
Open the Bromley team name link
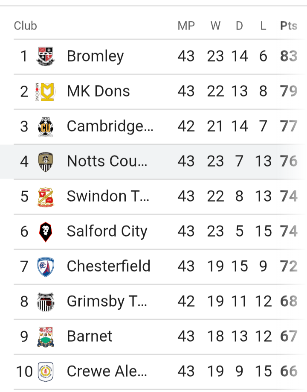(95, 56)
